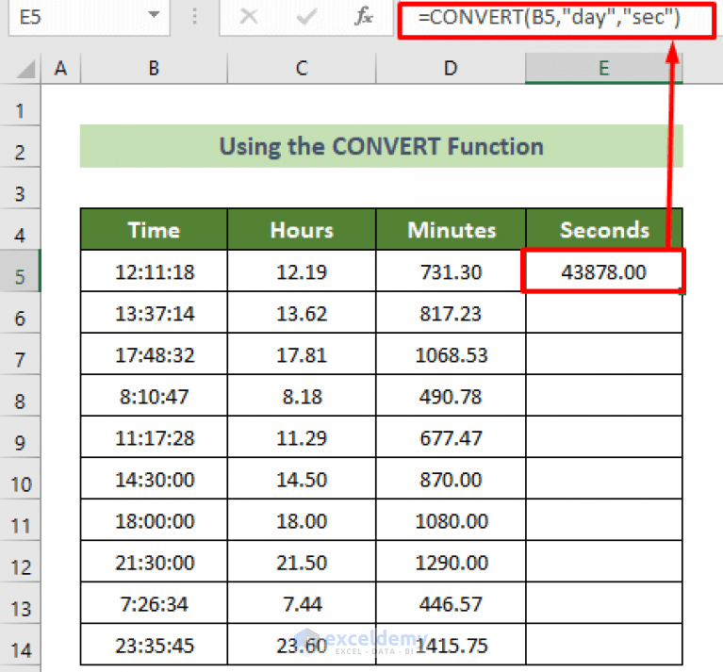Select cell with value 817.23
The image size is (723, 672).
coord(451,314)
